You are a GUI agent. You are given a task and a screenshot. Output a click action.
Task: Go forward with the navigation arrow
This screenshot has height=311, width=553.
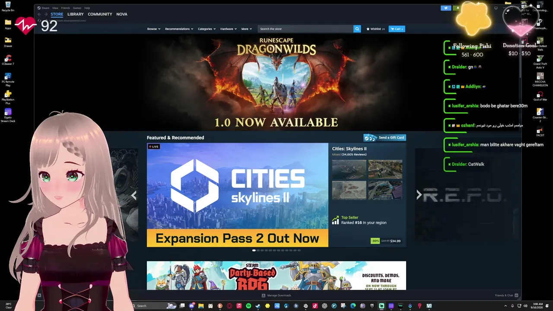(46, 14)
